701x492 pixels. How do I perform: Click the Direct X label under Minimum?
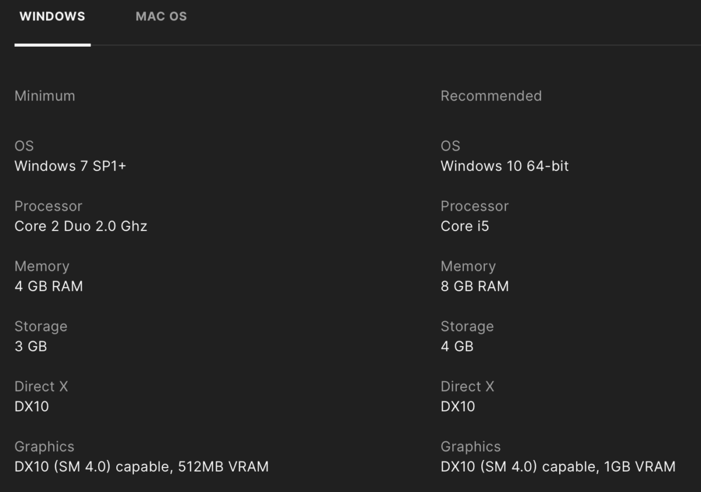41,386
